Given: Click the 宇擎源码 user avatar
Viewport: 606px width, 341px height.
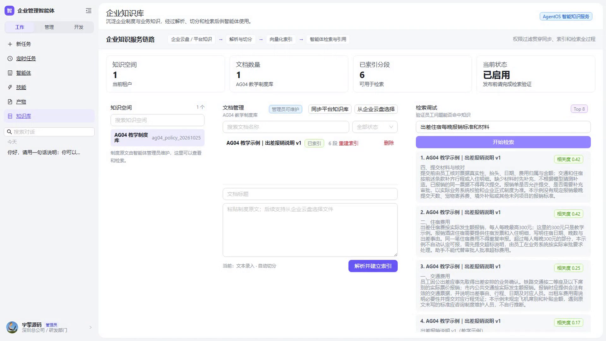Looking at the screenshot, I should tap(12, 327).
